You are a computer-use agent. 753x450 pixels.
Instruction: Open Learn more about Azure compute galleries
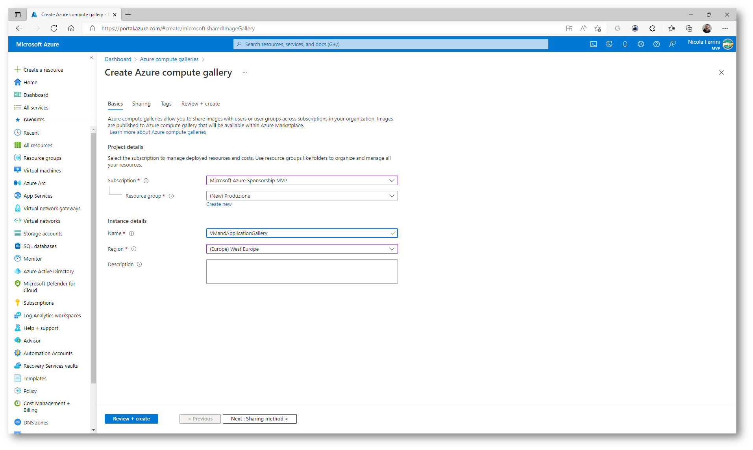point(158,132)
